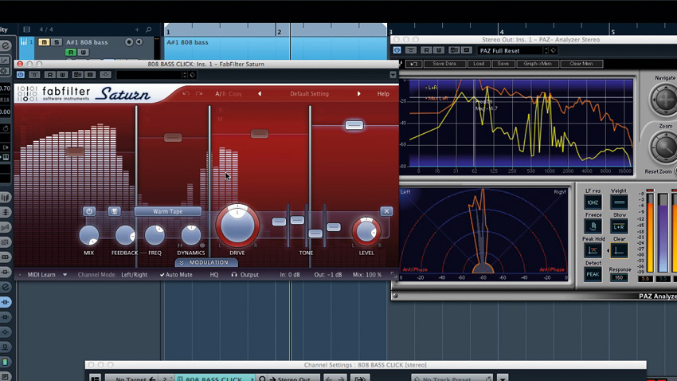Toggle Write automation on 808 bass track
This screenshot has width=677, height=381.
pyautogui.click(x=84, y=53)
